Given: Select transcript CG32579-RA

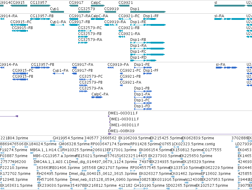Looking at the screenshot, I should click(x=83, y=43).
